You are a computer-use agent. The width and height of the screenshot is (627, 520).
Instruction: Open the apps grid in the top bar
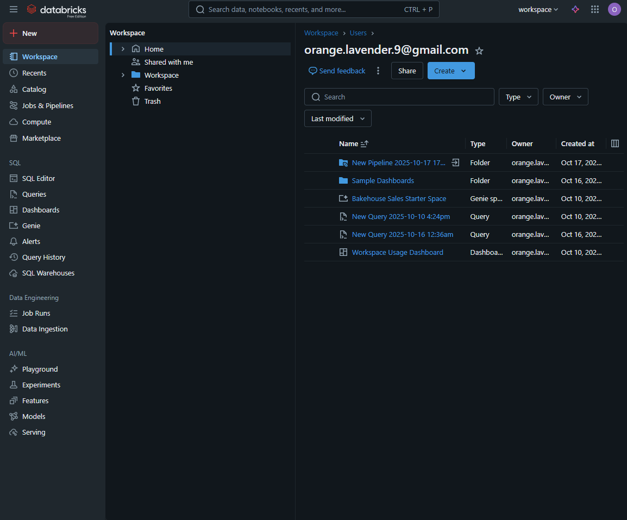click(595, 9)
